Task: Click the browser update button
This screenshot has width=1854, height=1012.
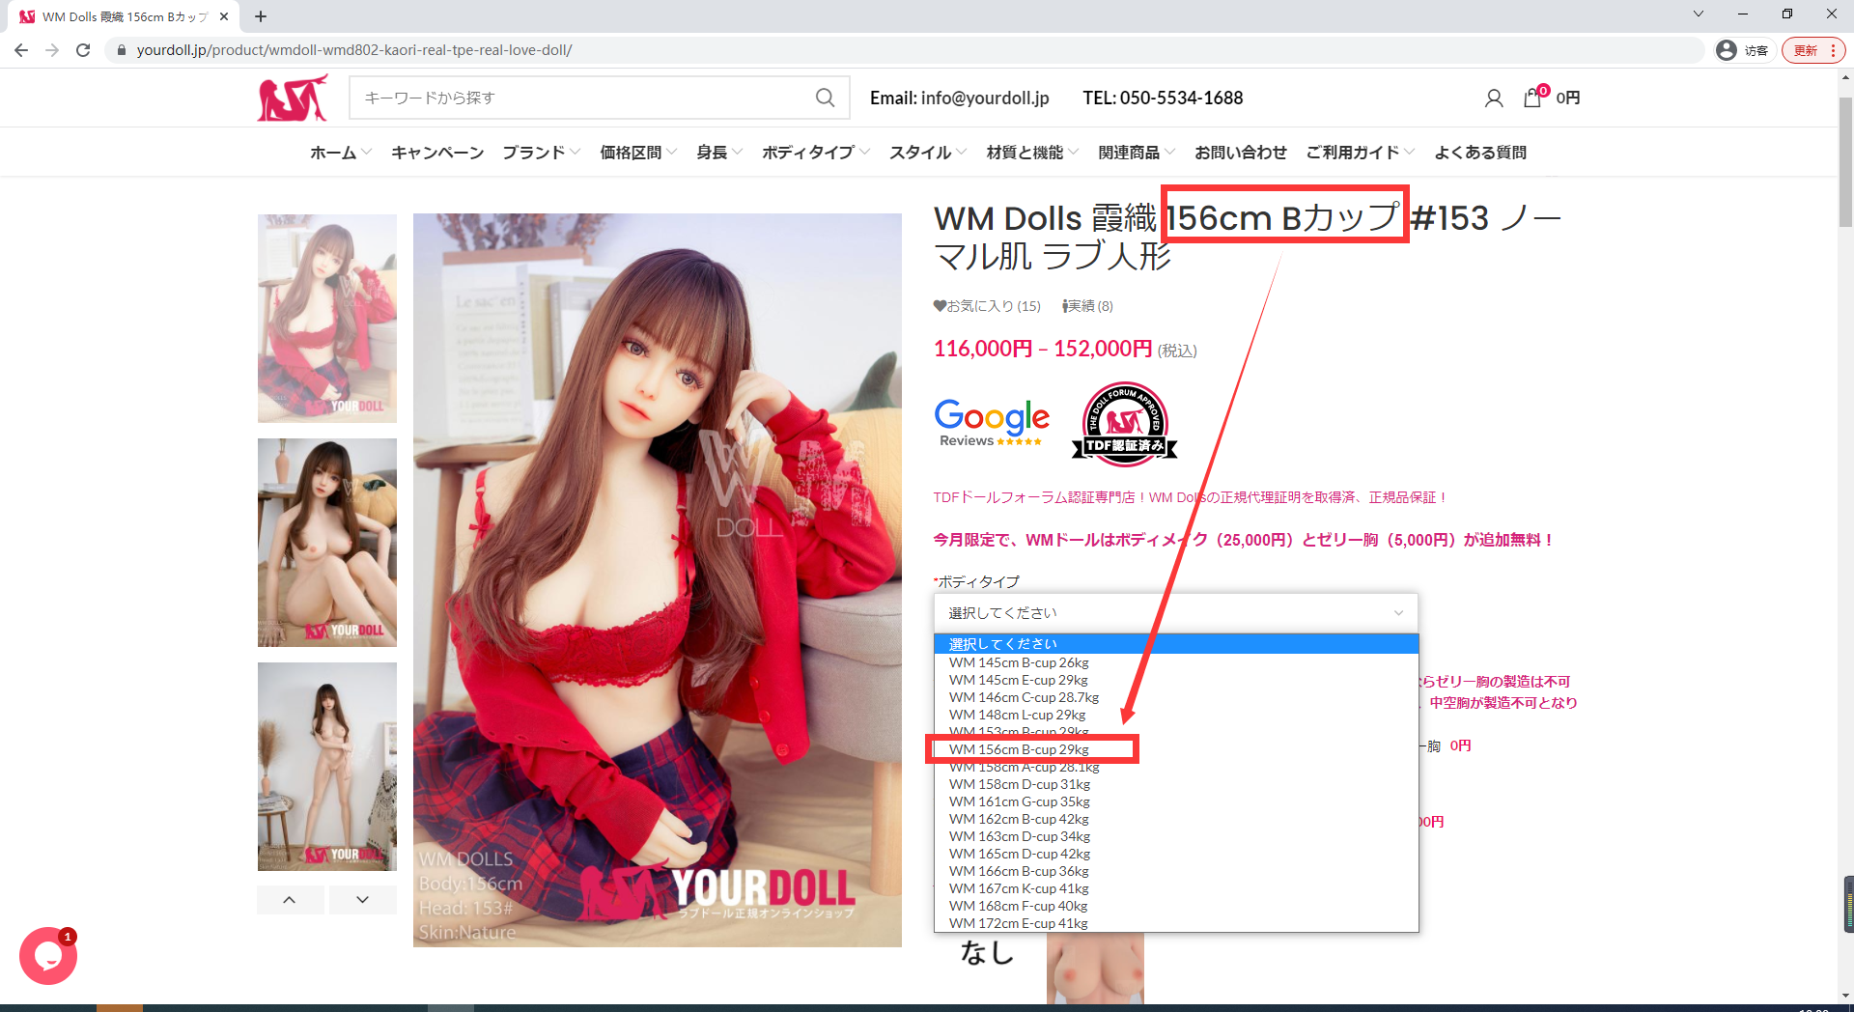Action: [x=1812, y=50]
